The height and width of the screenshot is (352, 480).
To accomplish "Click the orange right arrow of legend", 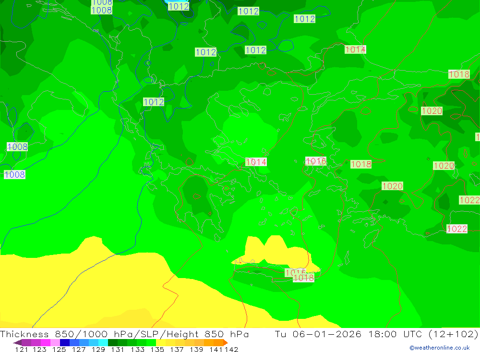I will point(226,342).
